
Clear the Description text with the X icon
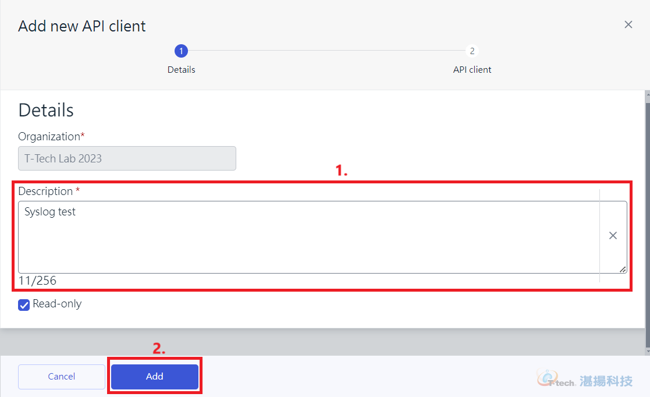click(x=613, y=236)
